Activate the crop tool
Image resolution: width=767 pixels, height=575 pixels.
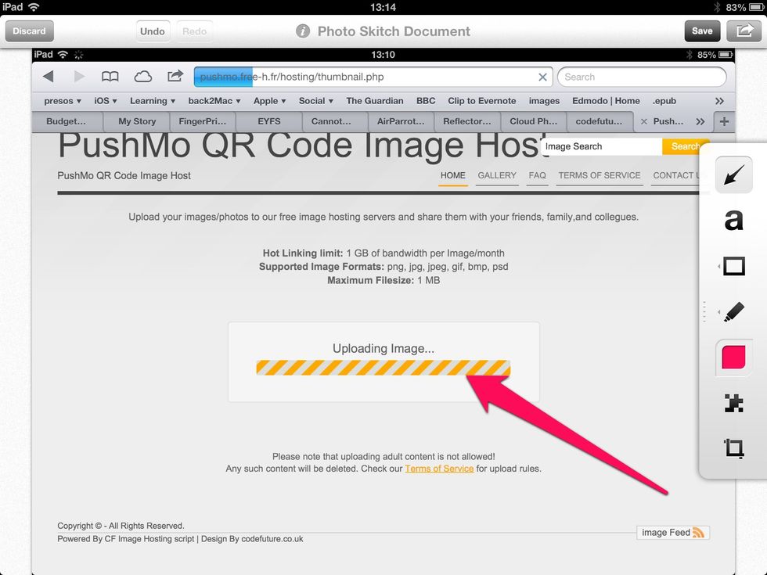734,447
